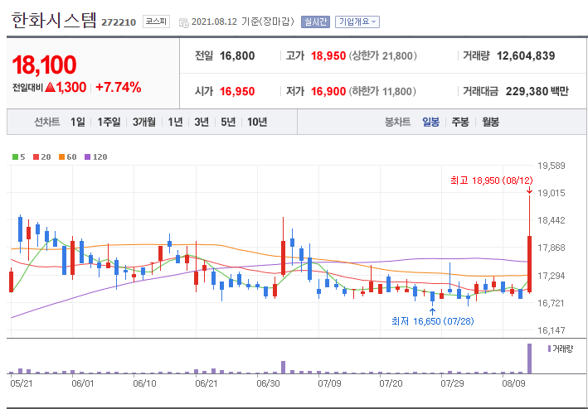Click the green 5-day moving average swatch
This screenshot has height=409, width=588.
click(x=15, y=157)
